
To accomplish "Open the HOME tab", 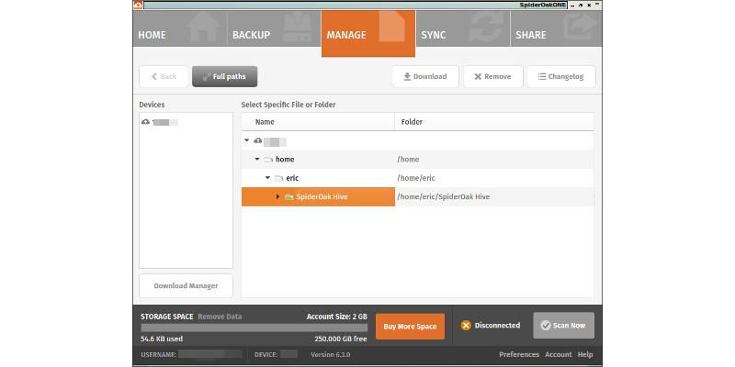I will 179,28.
